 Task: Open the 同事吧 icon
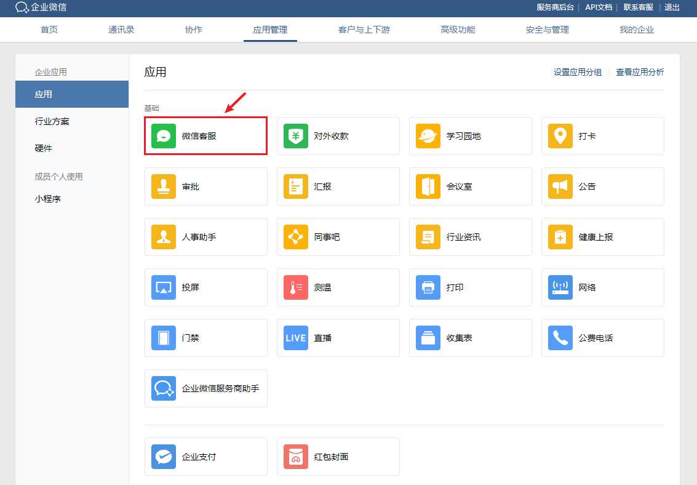296,237
